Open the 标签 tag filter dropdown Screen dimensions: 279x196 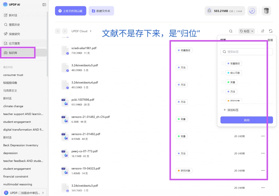[247, 31]
